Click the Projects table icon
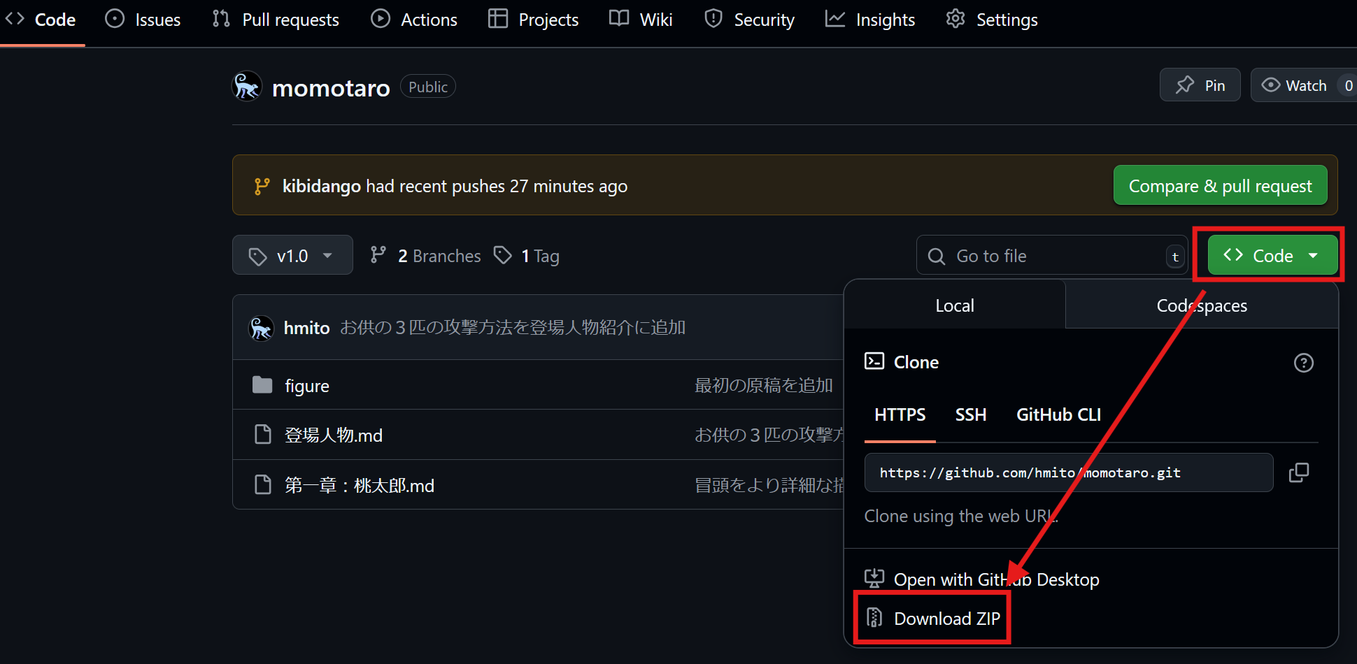The width and height of the screenshot is (1357, 664). [498, 19]
